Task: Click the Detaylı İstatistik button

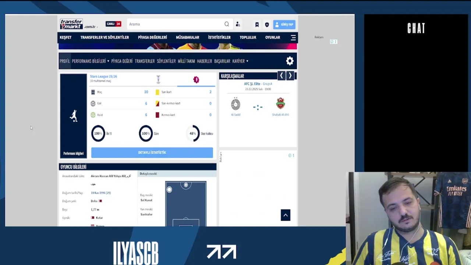Action: (152, 152)
